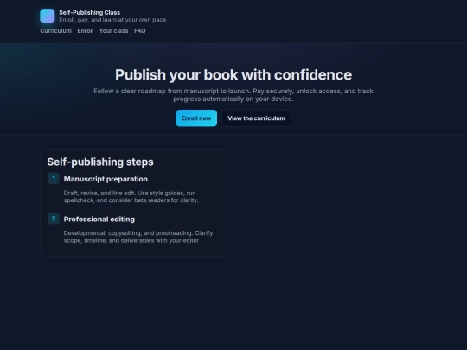
Task: Select the step 1 number badge
Action: coord(54,179)
